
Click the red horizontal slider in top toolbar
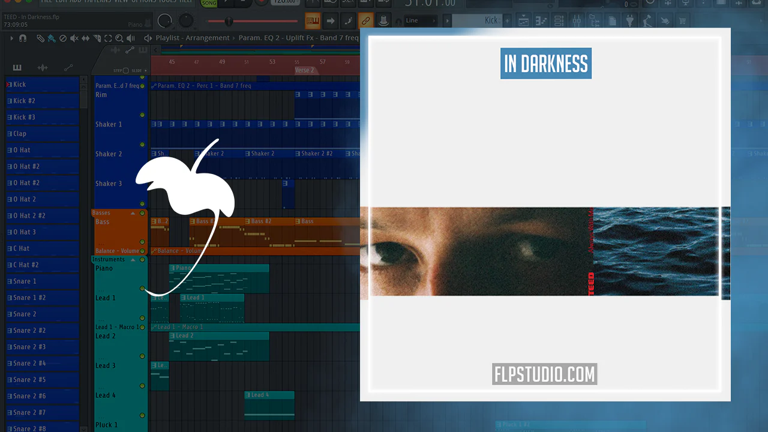tap(253, 22)
